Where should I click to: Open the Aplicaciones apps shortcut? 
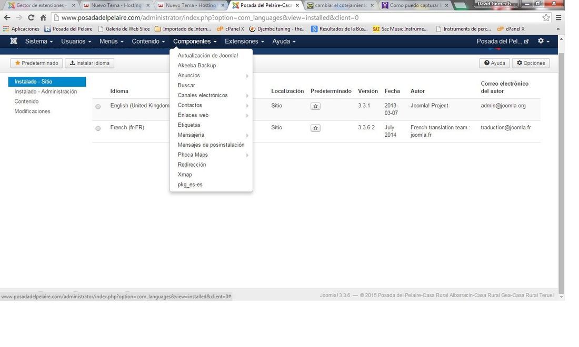(21, 29)
